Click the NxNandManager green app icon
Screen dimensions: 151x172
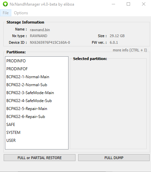5,4
